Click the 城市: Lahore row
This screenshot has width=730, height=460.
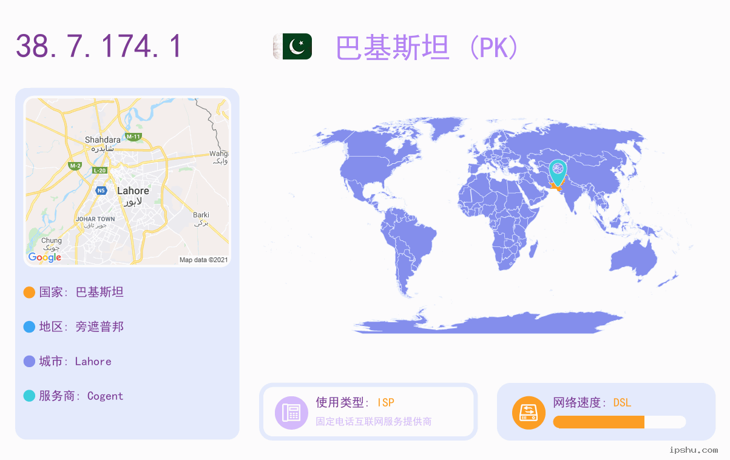tap(67, 362)
